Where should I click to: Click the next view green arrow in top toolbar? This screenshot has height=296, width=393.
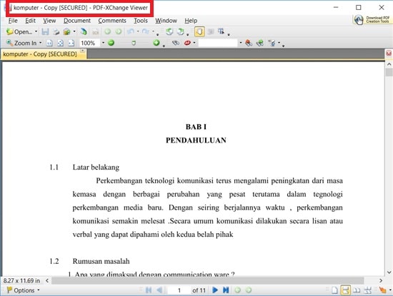(x=119, y=32)
